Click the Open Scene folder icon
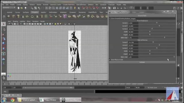 point(22,8)
